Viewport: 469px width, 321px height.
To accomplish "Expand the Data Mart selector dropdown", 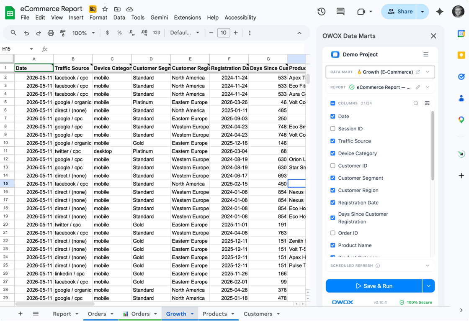I will (428, 72).
